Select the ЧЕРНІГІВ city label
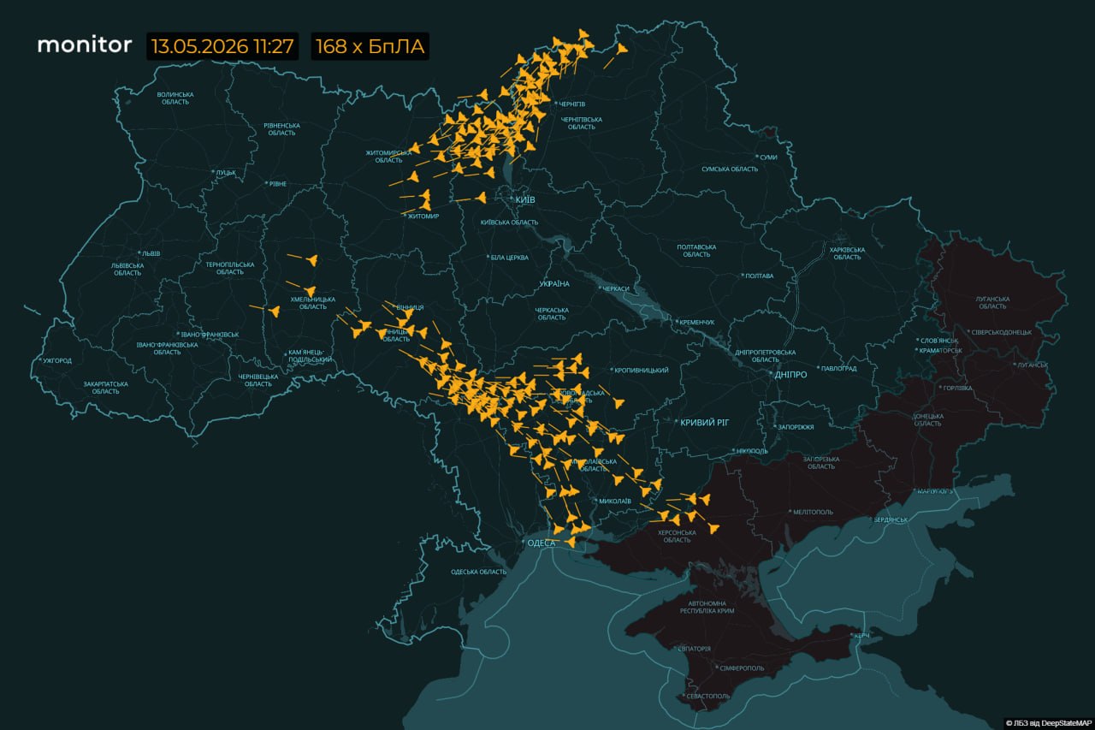The width and height of the screenshot is (1095, 730). pyautogui.click(x=571, y=104)
